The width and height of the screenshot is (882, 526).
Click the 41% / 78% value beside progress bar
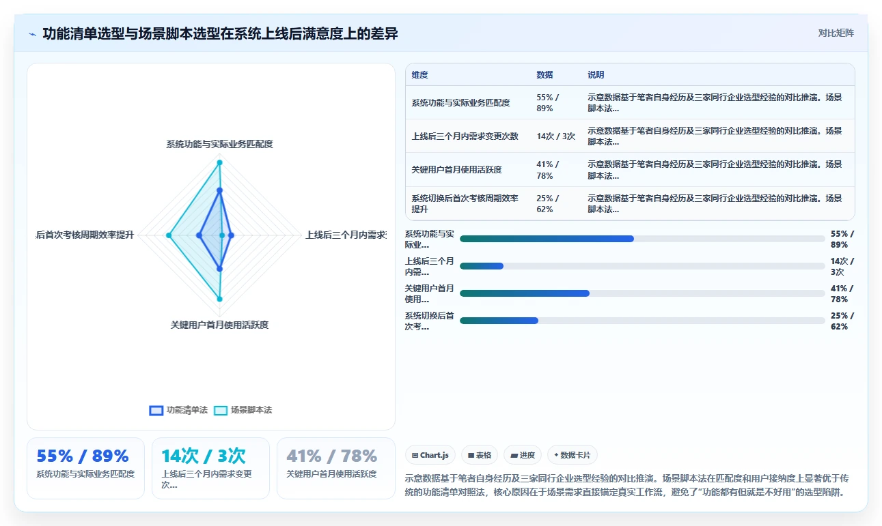[842, 293]
